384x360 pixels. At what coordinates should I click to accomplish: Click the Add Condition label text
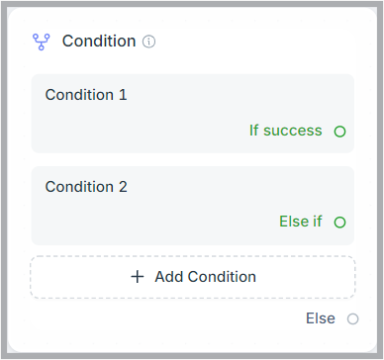click(206, 277)
